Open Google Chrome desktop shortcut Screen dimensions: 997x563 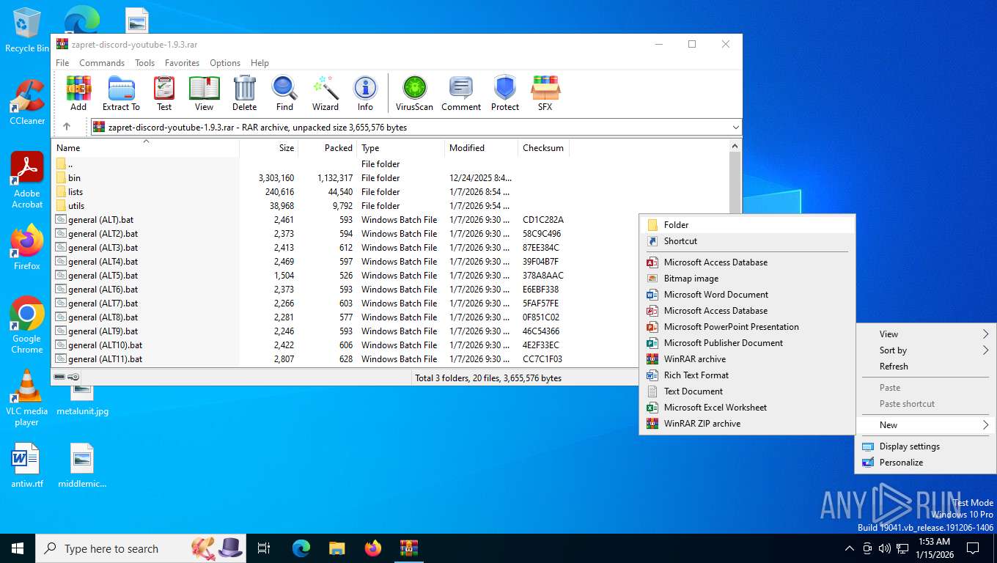point(27,325)
